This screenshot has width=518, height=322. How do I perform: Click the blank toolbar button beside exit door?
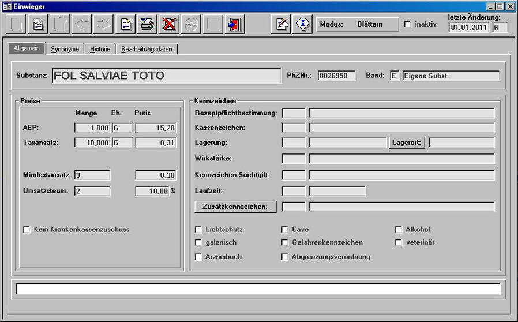tap(213, 24)
